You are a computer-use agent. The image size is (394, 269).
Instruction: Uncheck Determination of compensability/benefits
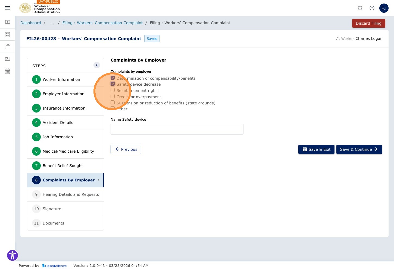pos(112,78)
